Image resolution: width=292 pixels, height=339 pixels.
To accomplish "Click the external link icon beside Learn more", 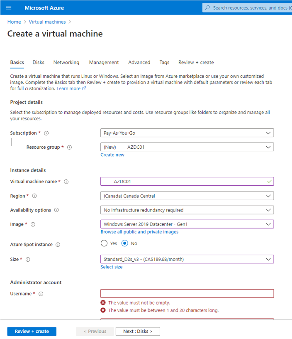I will tap(84, 88).
